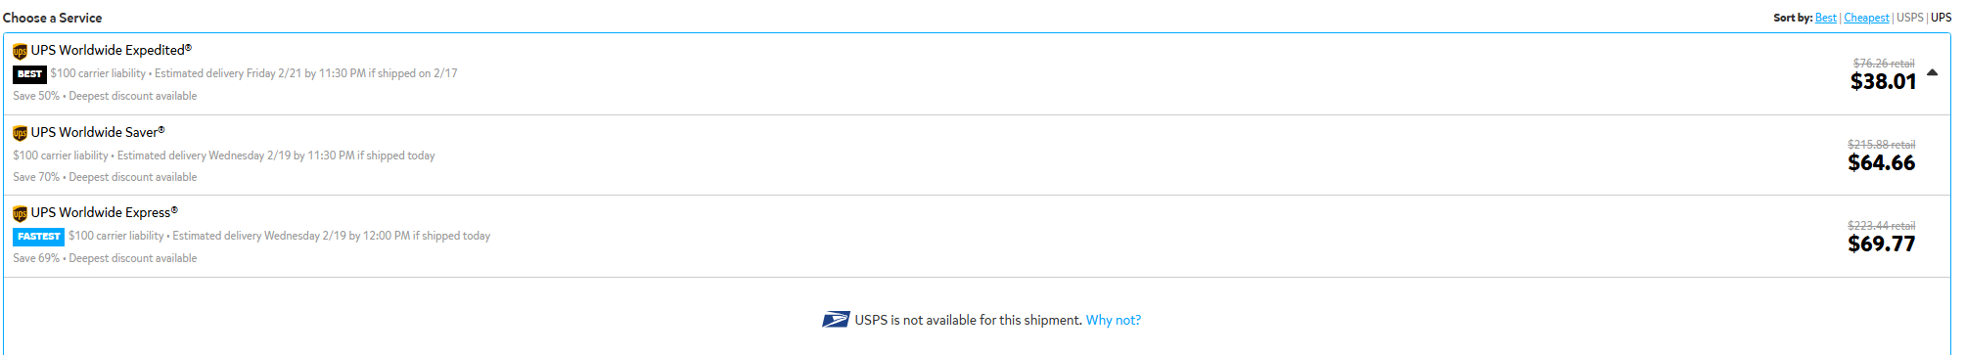The height and width of the screenshot is (355, 1965).
Task: Choose the $38.01 price option
Action: tap(1883, 82)
